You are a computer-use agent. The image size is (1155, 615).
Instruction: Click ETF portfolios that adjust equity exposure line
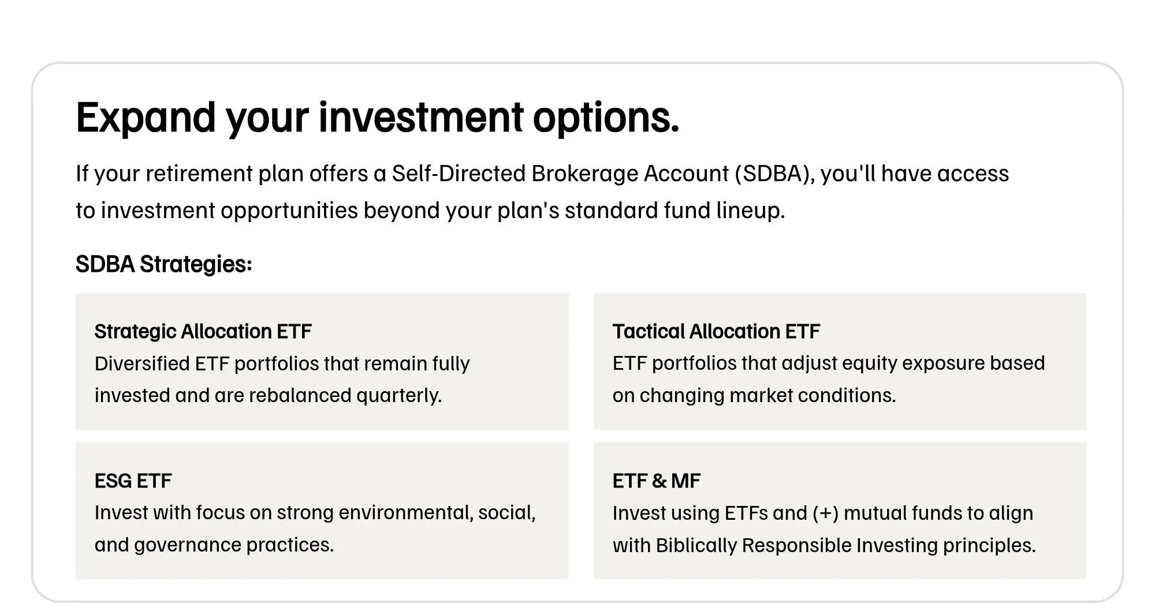coord(829,363)
